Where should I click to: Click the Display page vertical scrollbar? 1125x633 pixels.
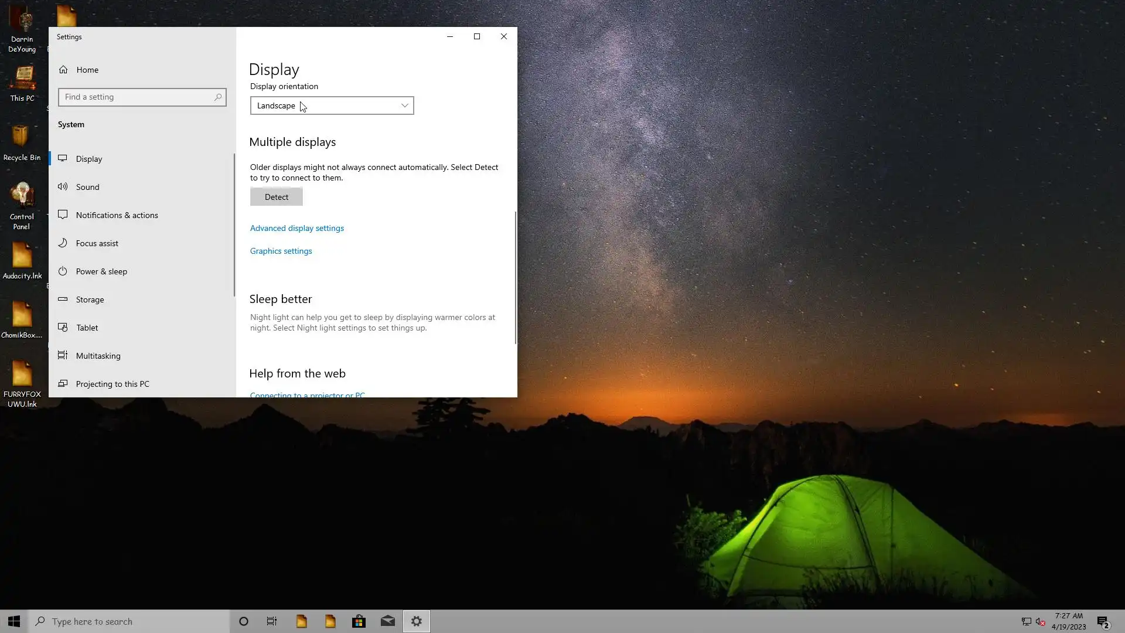point(515,278)
